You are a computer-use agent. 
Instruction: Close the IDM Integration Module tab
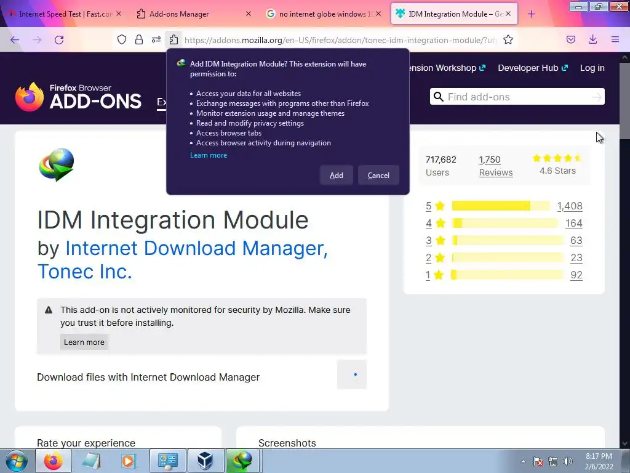click(x=508, y=14)
